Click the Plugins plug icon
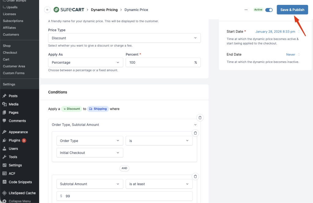The height and width of the screenshot is (203, 313). click(4, 140)
